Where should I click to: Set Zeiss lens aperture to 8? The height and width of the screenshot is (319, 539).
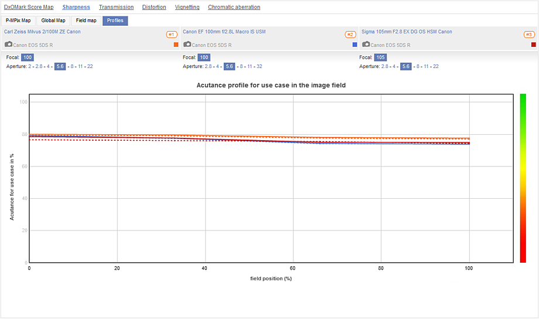[x=72, y=66]
